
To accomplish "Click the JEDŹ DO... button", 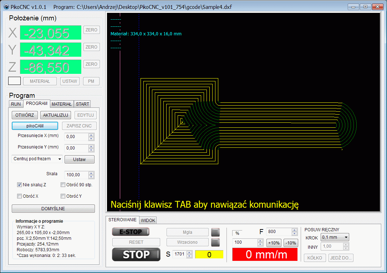I will click(341, 258).
